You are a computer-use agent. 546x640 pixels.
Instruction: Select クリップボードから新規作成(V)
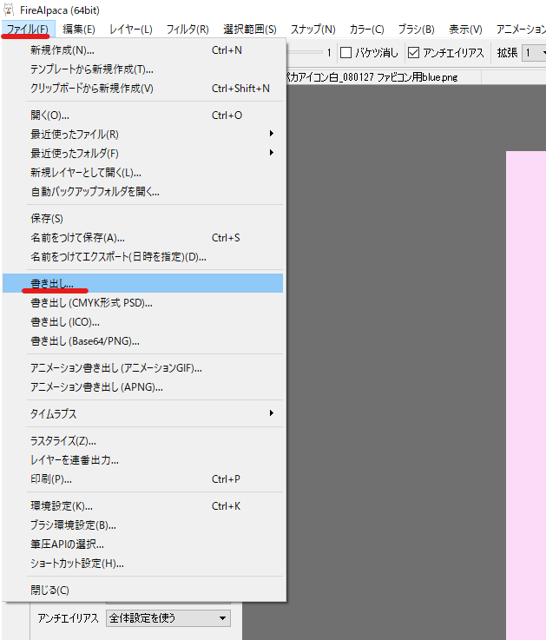(x=142, y=89)
